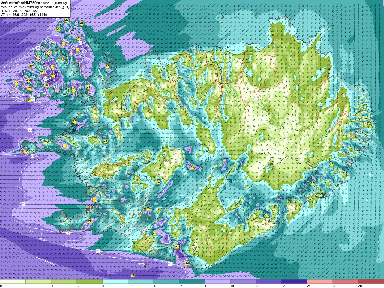This screenshot has width=384, height=288.
Task: Click the yellow gust label 34 in Westfjords
Action: pos(53,67)
